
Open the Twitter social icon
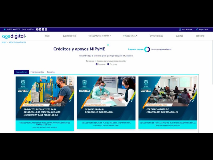(40, 29)
